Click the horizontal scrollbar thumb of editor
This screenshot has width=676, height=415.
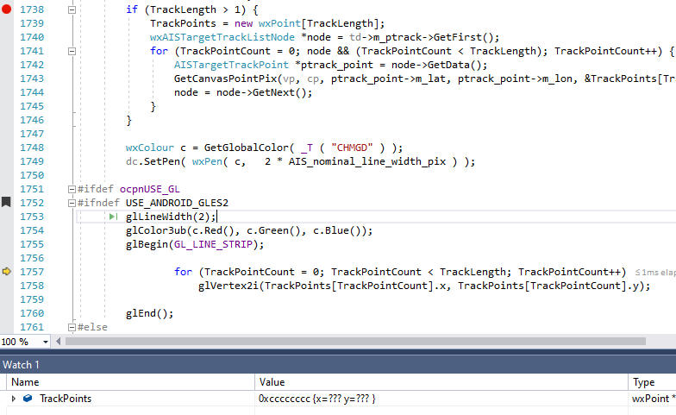tap(355, 342)
